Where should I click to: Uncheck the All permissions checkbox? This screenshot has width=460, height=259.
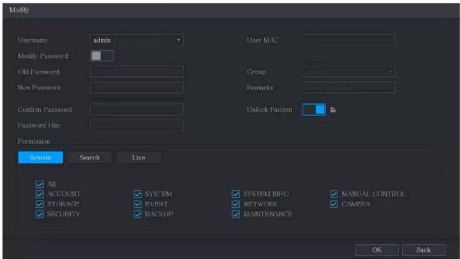39,184
